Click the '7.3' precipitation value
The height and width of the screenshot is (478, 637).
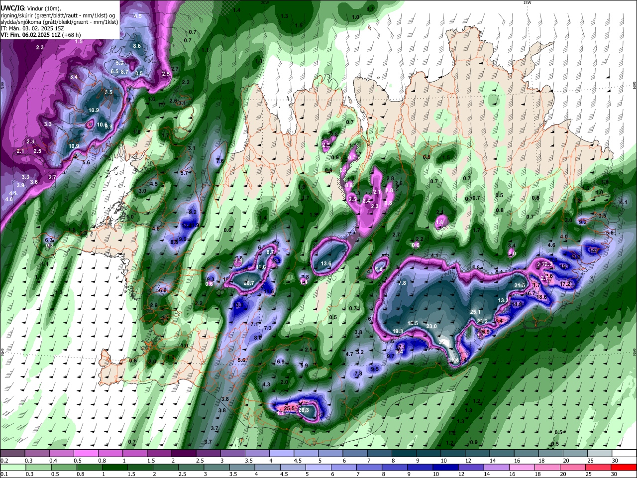pyautogui.click(x=268, y=328)
